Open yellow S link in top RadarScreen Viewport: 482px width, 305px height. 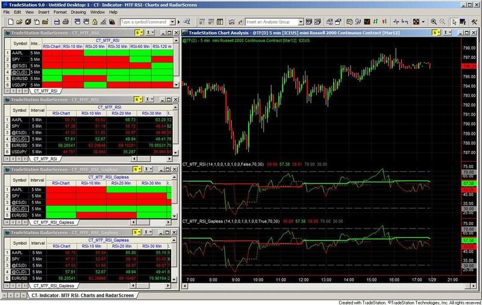[139, 32]
